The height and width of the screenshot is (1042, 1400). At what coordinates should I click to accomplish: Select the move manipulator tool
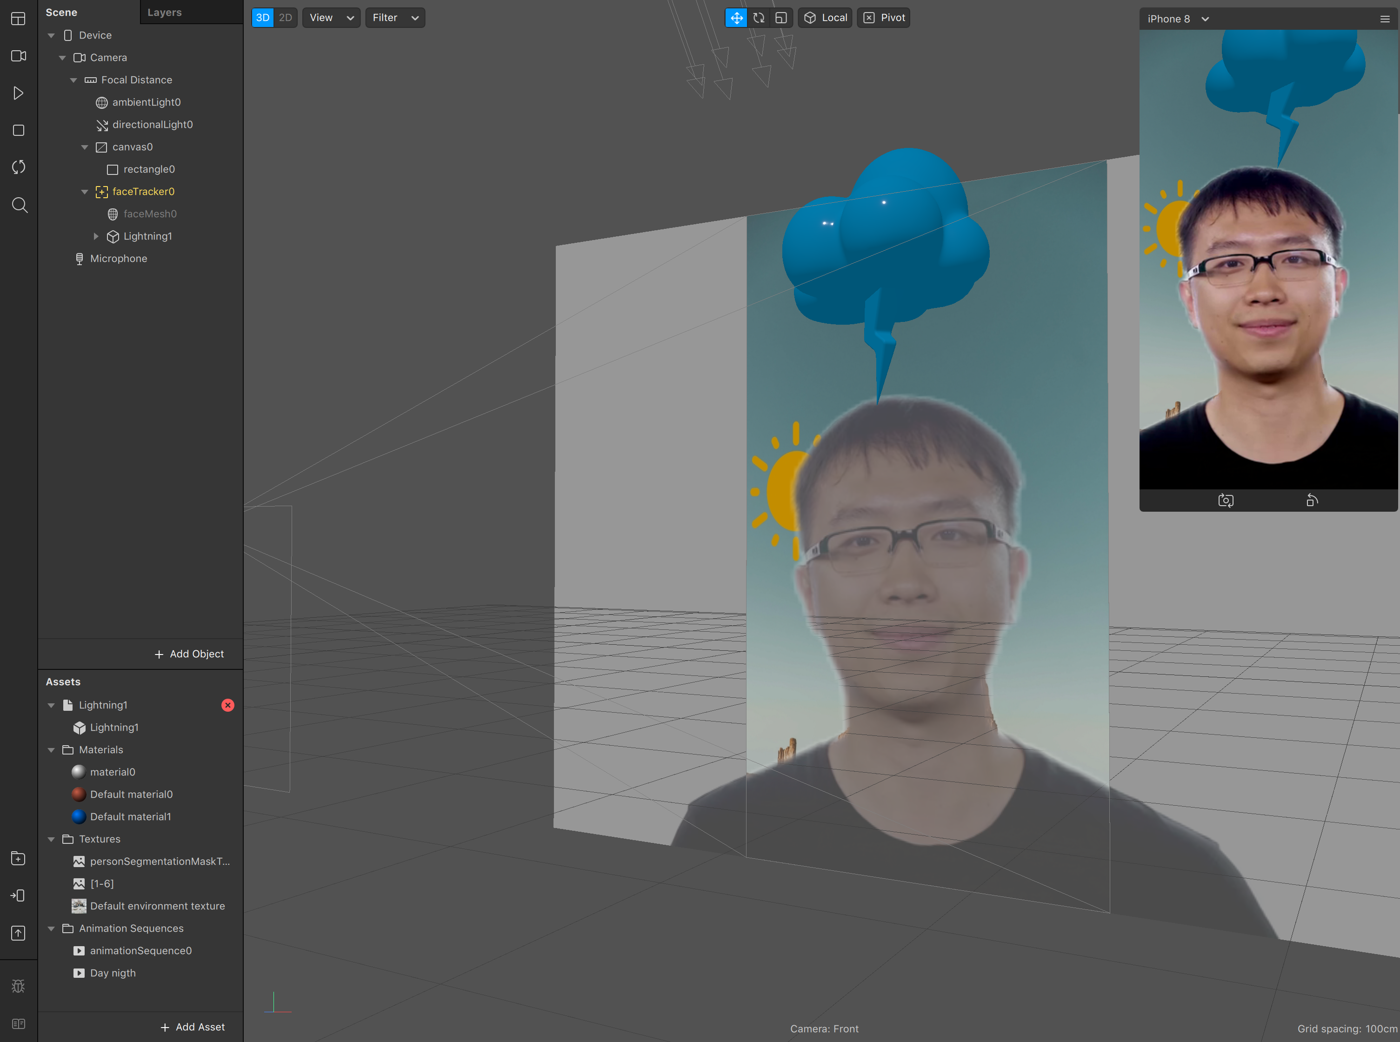tap(736, 18)
